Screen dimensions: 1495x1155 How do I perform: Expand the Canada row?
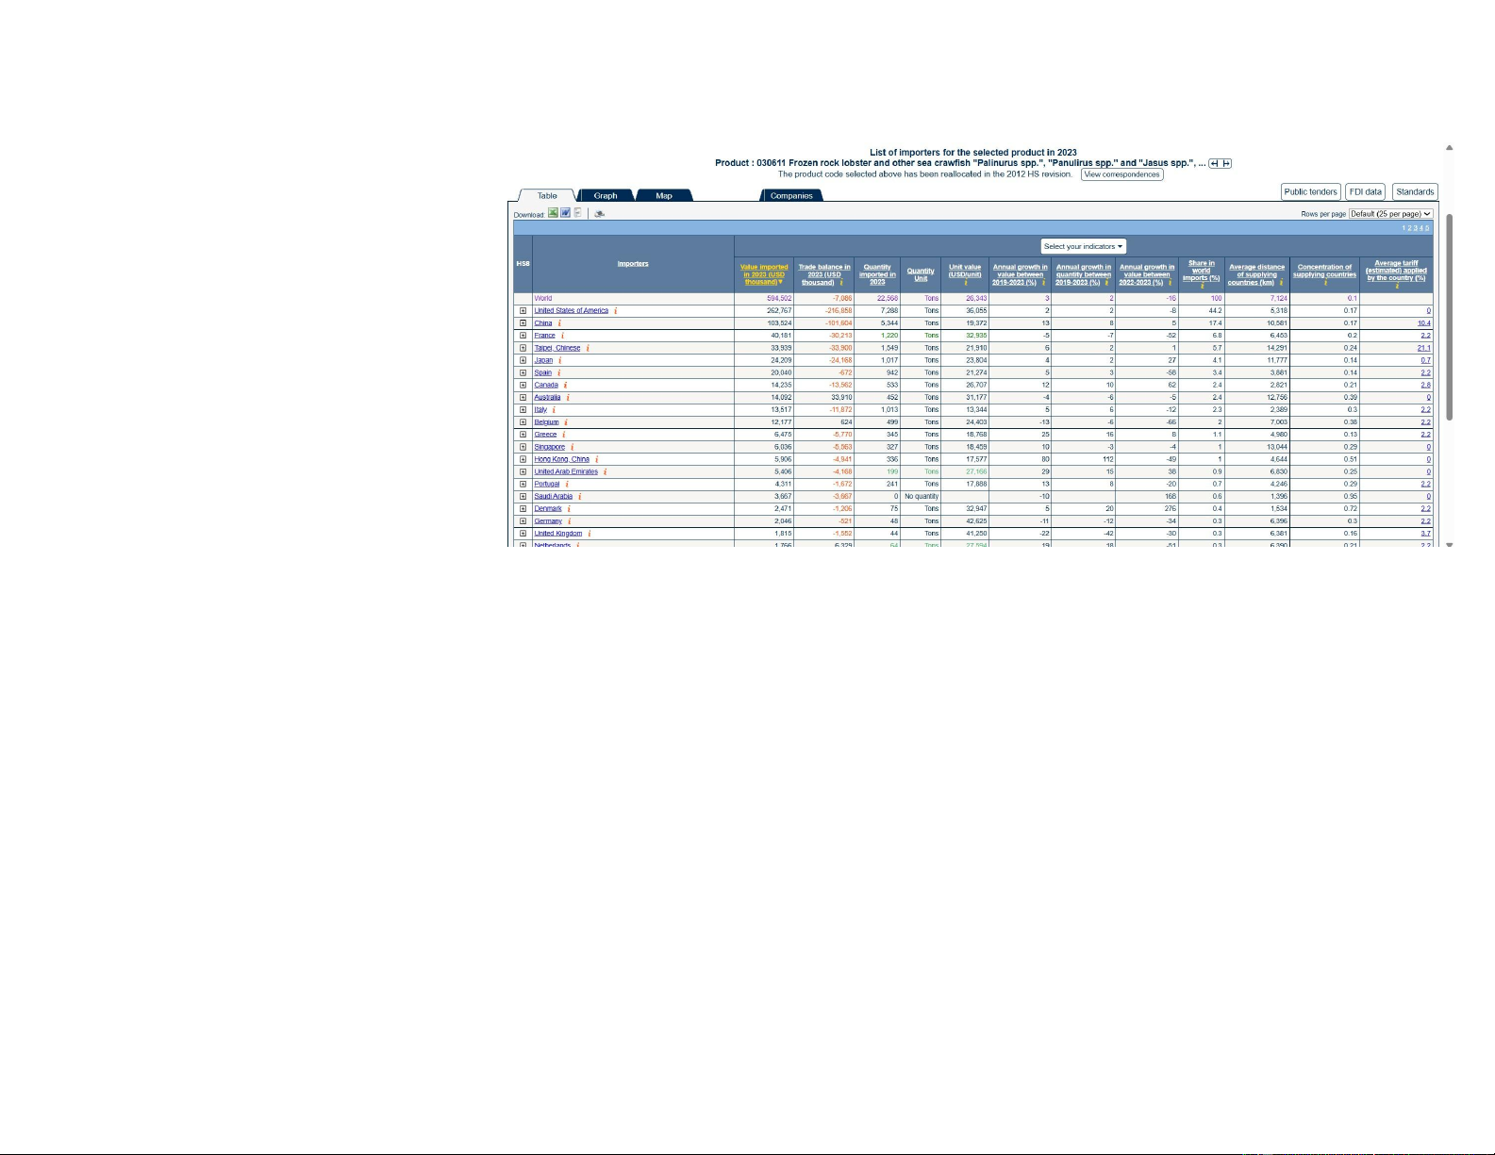pyautogui.click(x=523, y=385)
